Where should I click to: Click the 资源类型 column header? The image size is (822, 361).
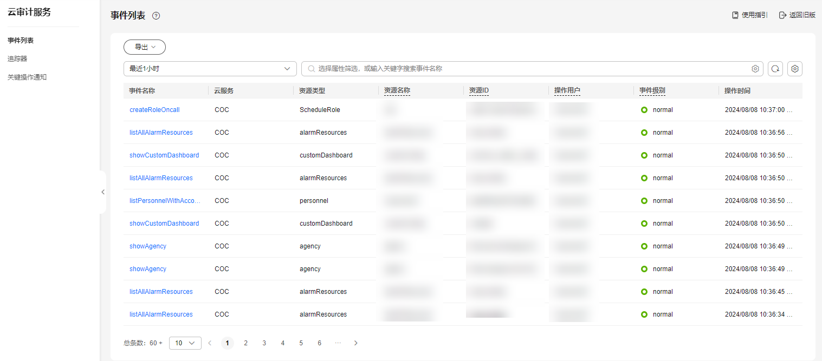point(312,91)
